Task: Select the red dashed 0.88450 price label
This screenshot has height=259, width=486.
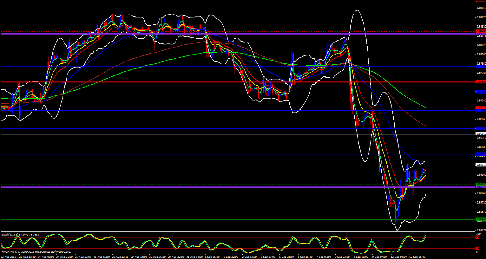Action: 481,31
